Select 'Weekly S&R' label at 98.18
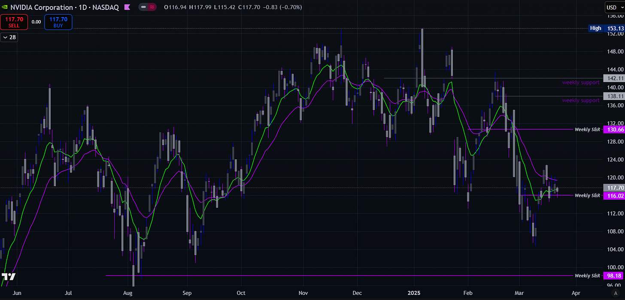 [587, 276]
